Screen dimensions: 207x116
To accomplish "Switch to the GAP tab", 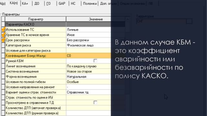I will [x=62, y=4].
